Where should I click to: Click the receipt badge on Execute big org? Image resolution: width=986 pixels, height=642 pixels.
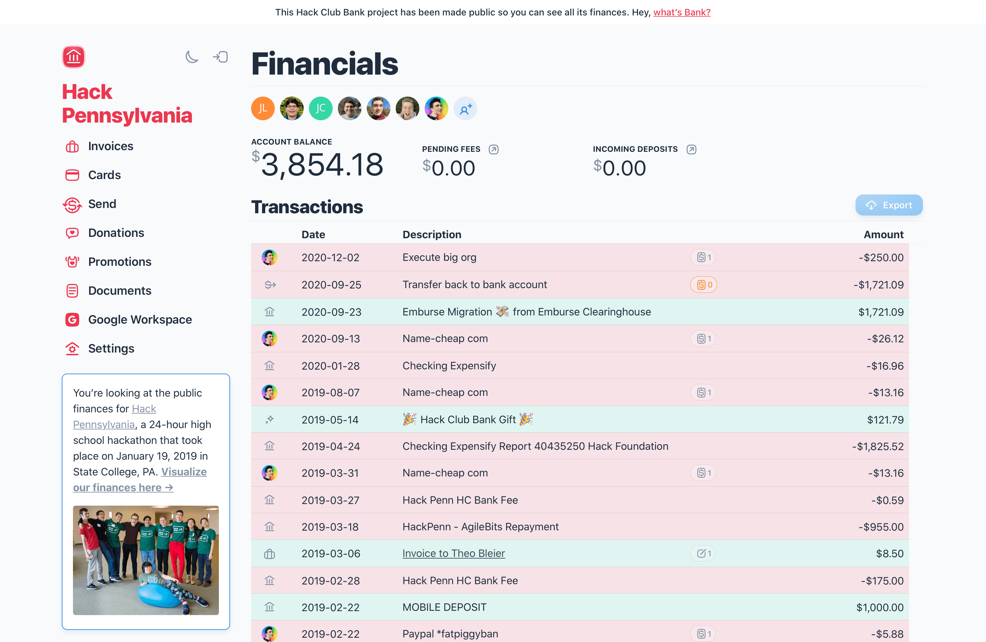703,257
